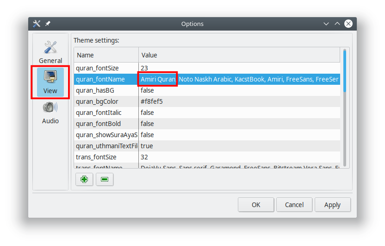Click the false value of quran_showSuraAyaS
Image resolution: width=385 pixels, height=246 pixels.
pos(147,135)
